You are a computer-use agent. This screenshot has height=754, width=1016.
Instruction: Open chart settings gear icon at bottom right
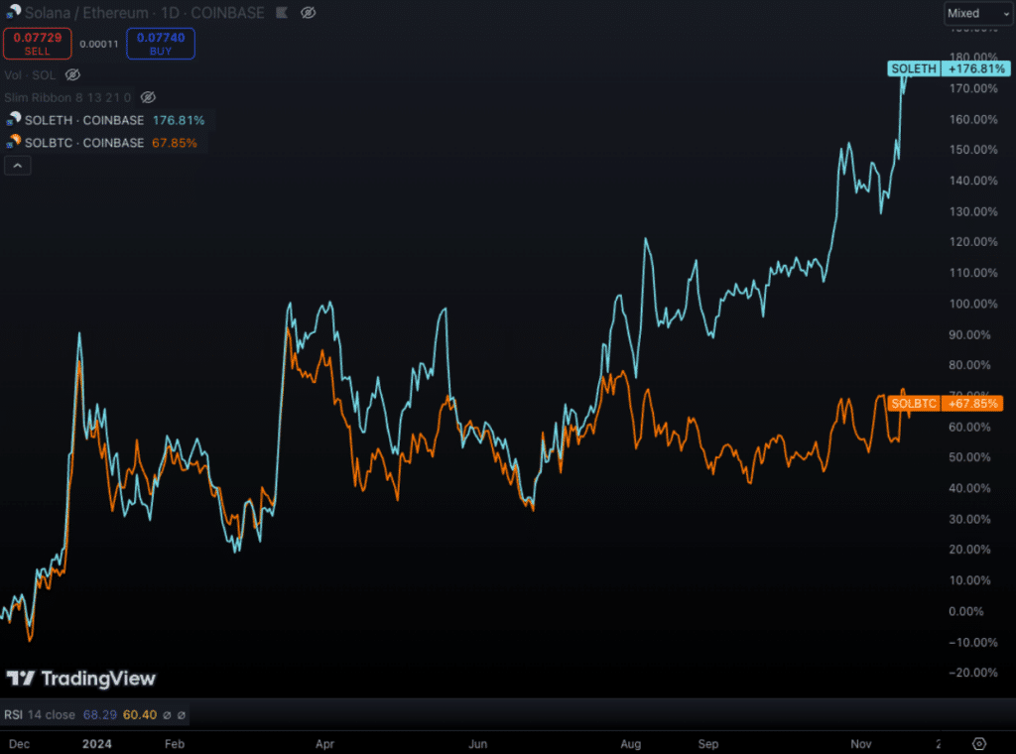pyautogui.click(x=979, y=744)
